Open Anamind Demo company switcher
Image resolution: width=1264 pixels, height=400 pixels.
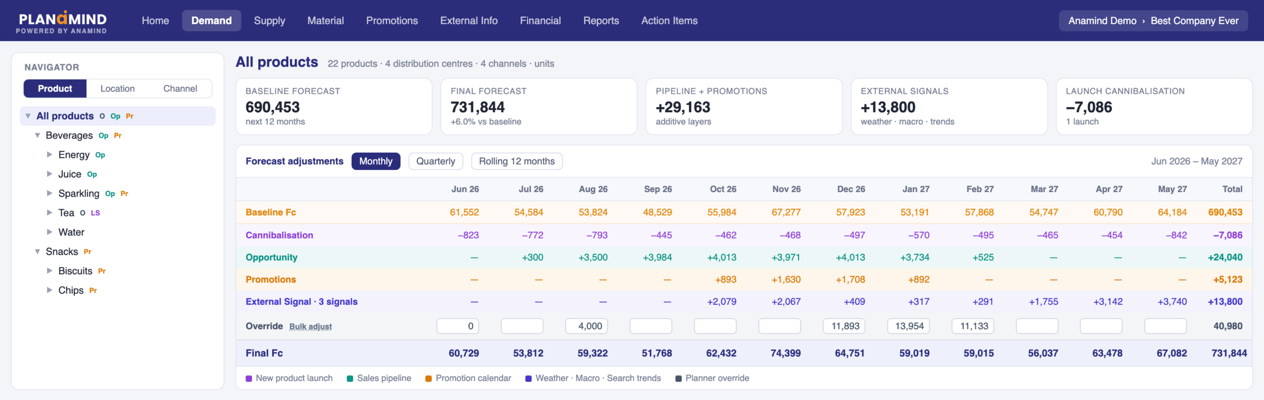(1153, 21)
